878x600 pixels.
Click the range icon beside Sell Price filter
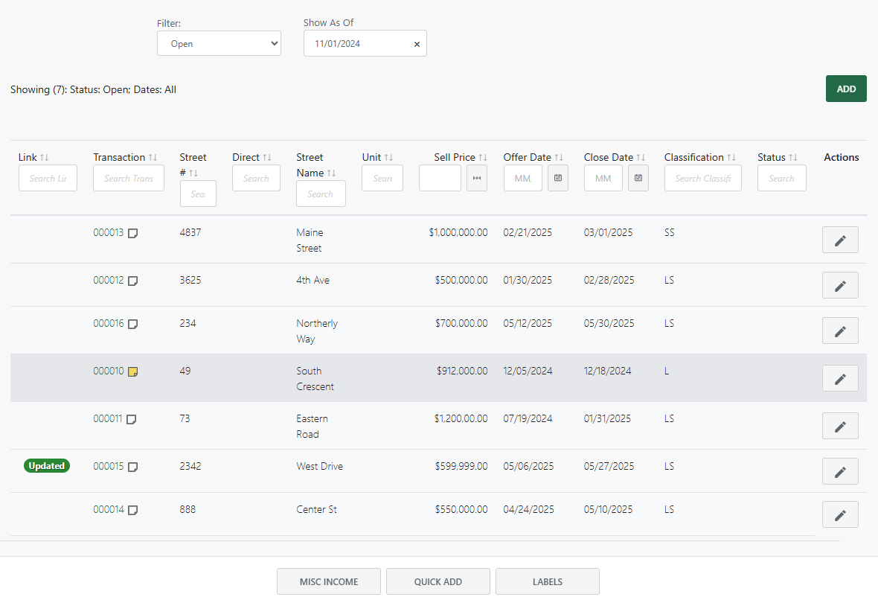(x=477, y=177)
